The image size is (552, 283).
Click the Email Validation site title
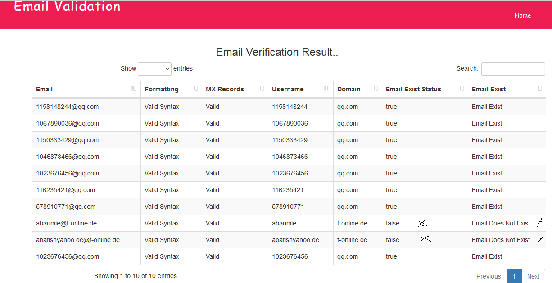[67, 6]
